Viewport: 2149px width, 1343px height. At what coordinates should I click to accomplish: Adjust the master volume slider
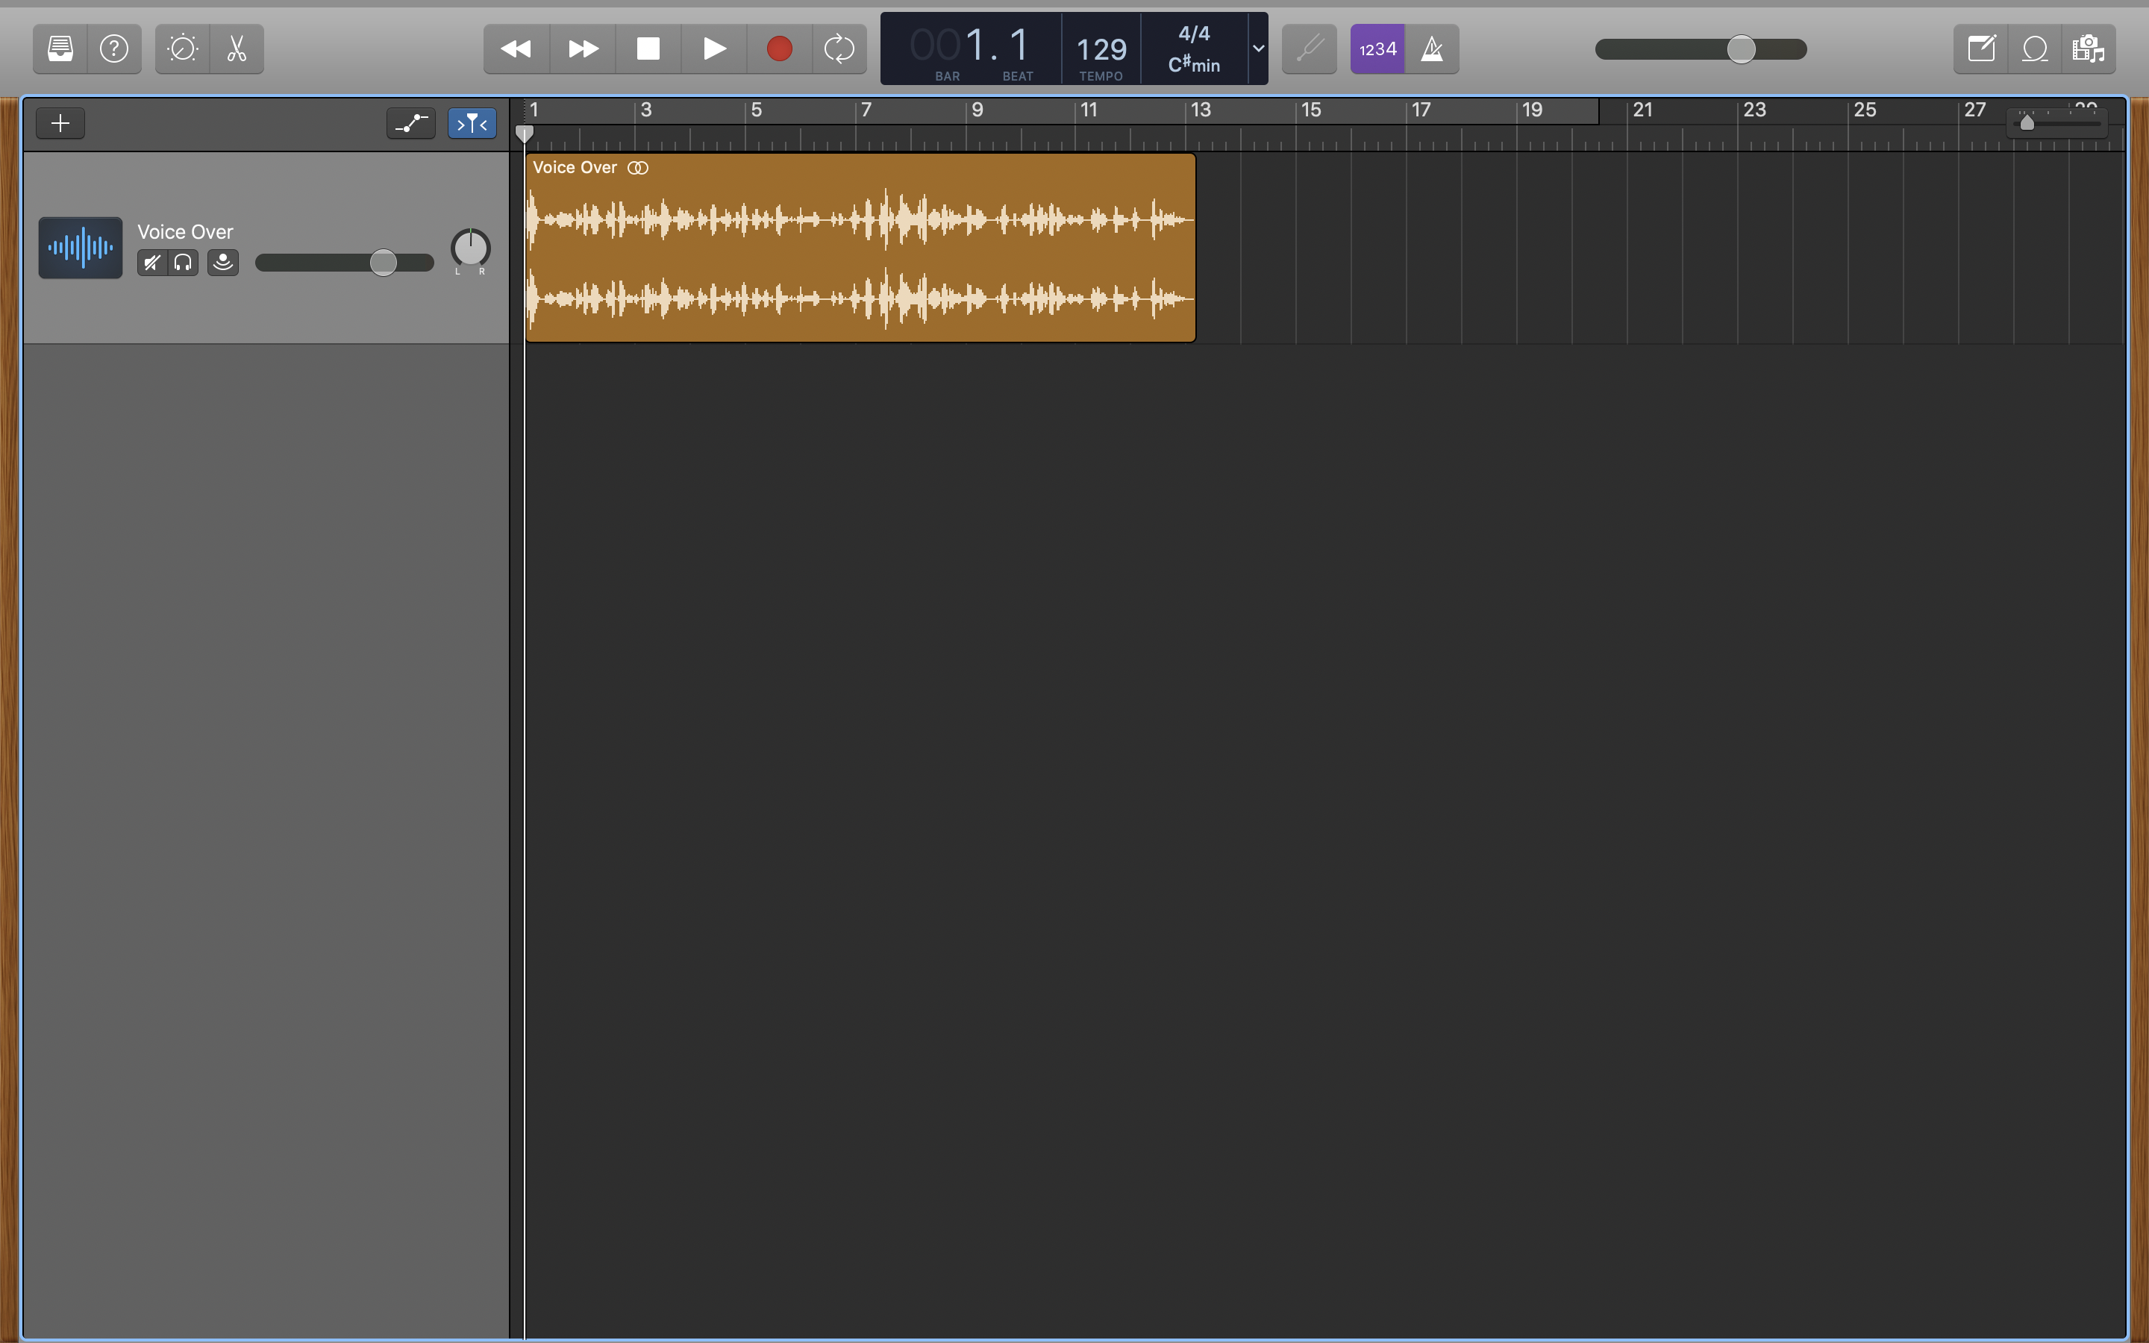pyautogui.click(x=1741, y=48)
